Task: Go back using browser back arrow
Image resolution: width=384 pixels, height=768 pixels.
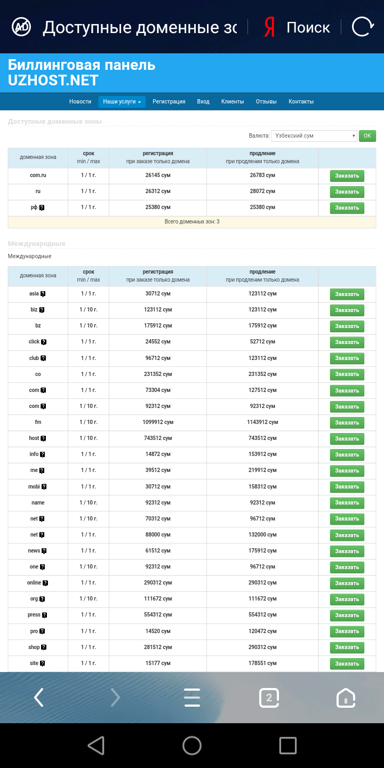Action: pyautogui.click(x=39, y=697)
